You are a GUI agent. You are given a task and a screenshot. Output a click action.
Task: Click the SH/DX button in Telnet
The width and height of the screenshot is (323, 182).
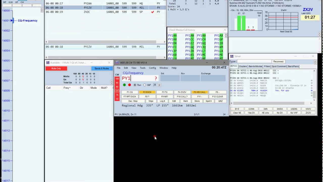[280, 109]
